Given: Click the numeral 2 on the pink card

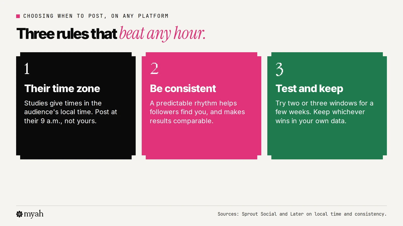Looking at the screenshot, I should (x=154, y=69).
